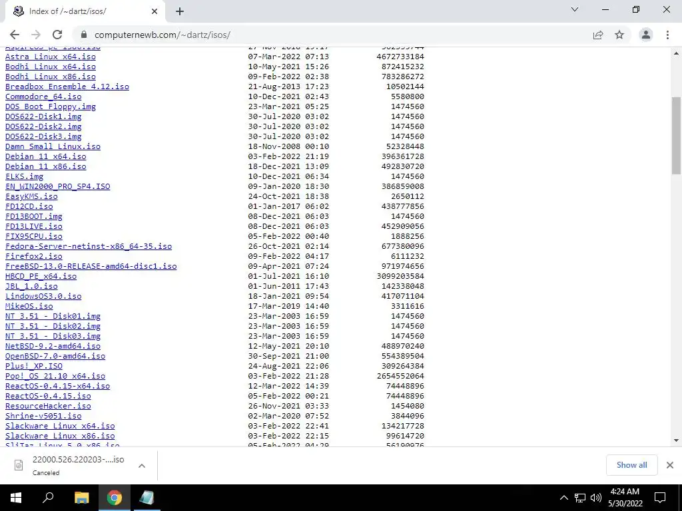This screenshot has height=511, width=682.
Task: Download FreeBSD-13.0-RELEASE-amd64-disc1.iso
Action: point(91,266)
